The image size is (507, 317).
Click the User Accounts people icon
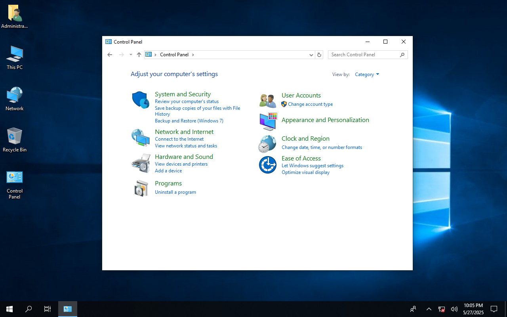pyautogui.click(x=268, y=101)
